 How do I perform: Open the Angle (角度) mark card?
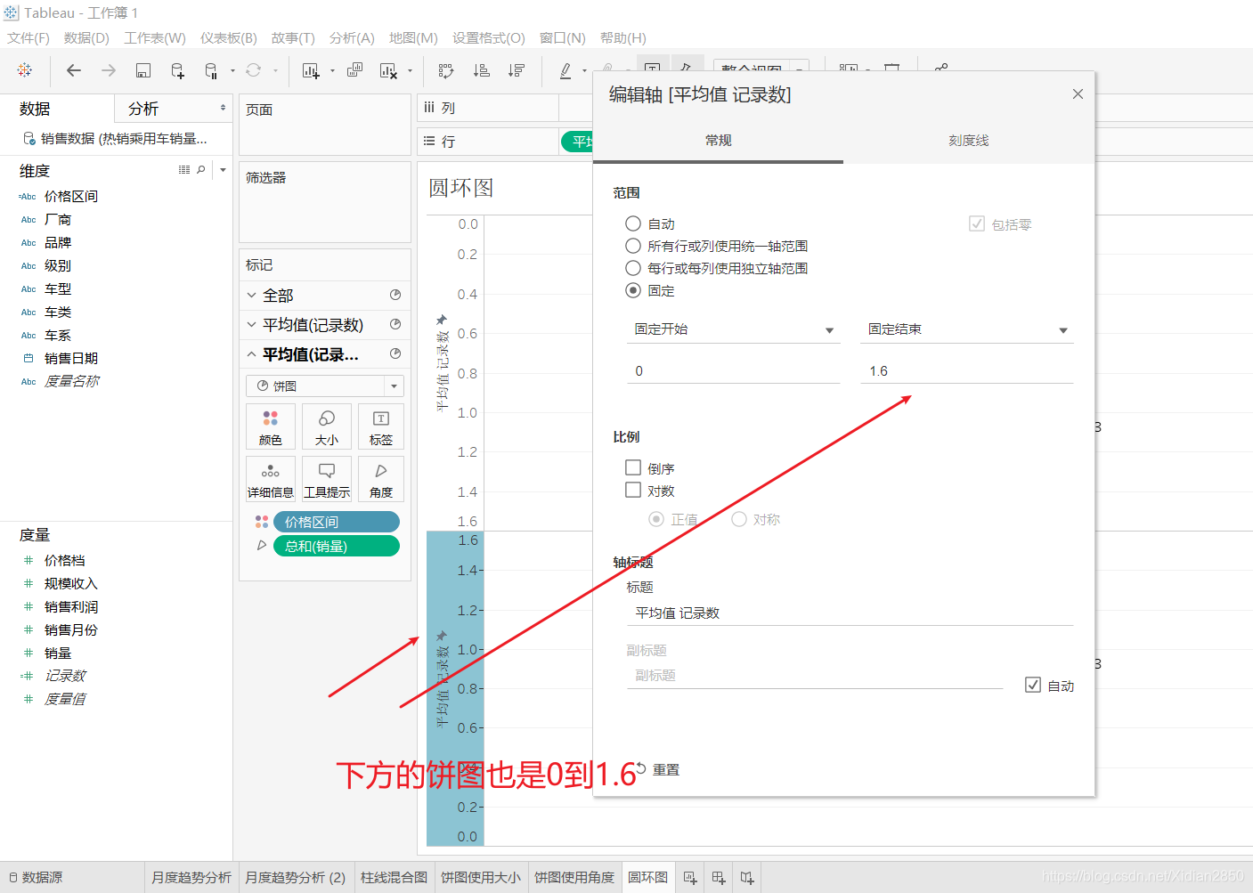(x=381, y=479)
